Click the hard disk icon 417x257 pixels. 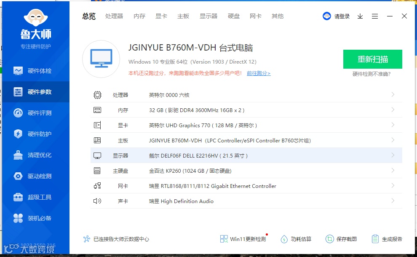(x=97, y=171)
